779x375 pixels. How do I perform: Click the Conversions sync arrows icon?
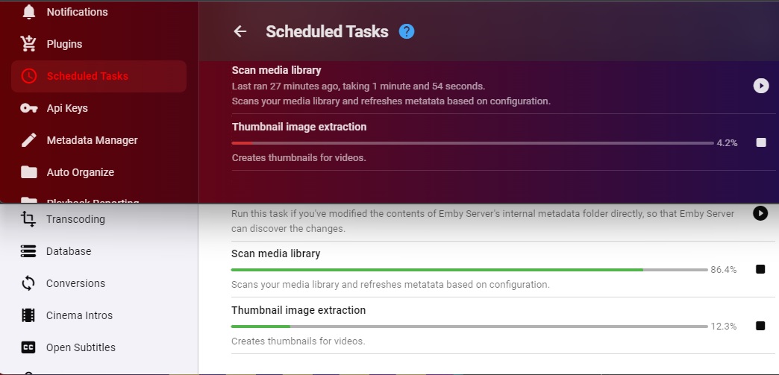point(29,283)
